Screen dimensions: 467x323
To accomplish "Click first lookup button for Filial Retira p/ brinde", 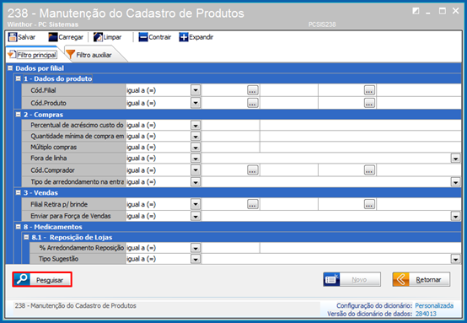I will (253, 204).
